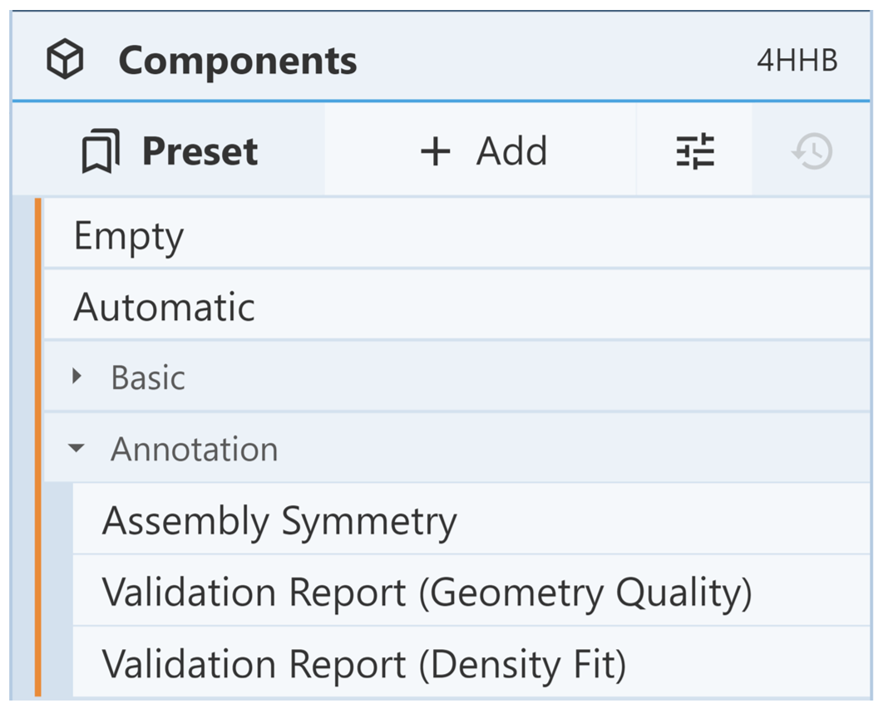Click the history clock icon
The image size is (883, 708).
click(812, 151)
